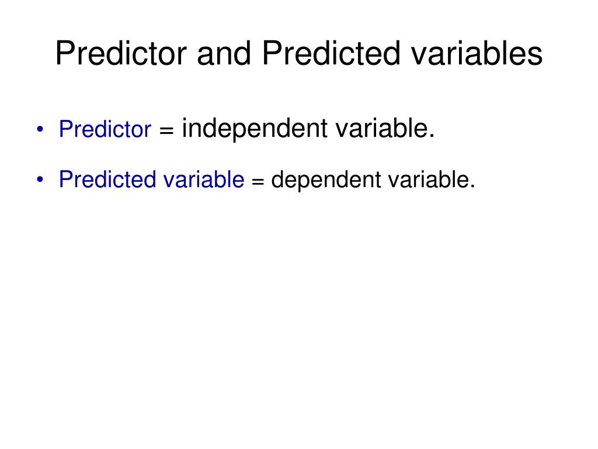Viewport: 598px width, 449px height.
Task: Click the word 'dependent' in second bullet
Action: pos(326,180)
